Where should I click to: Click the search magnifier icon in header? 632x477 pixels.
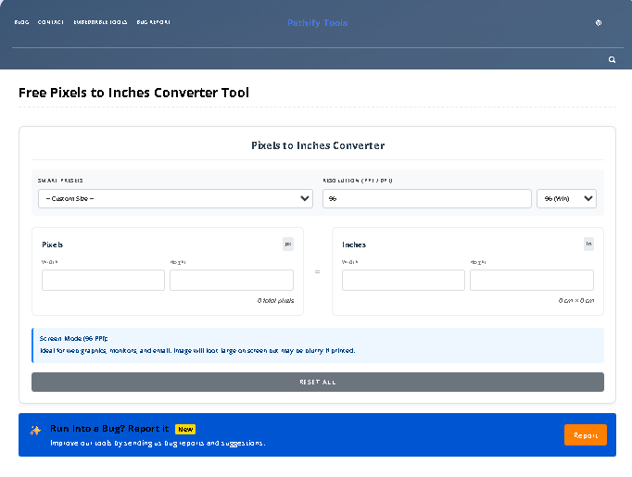(x=612, y=59)
